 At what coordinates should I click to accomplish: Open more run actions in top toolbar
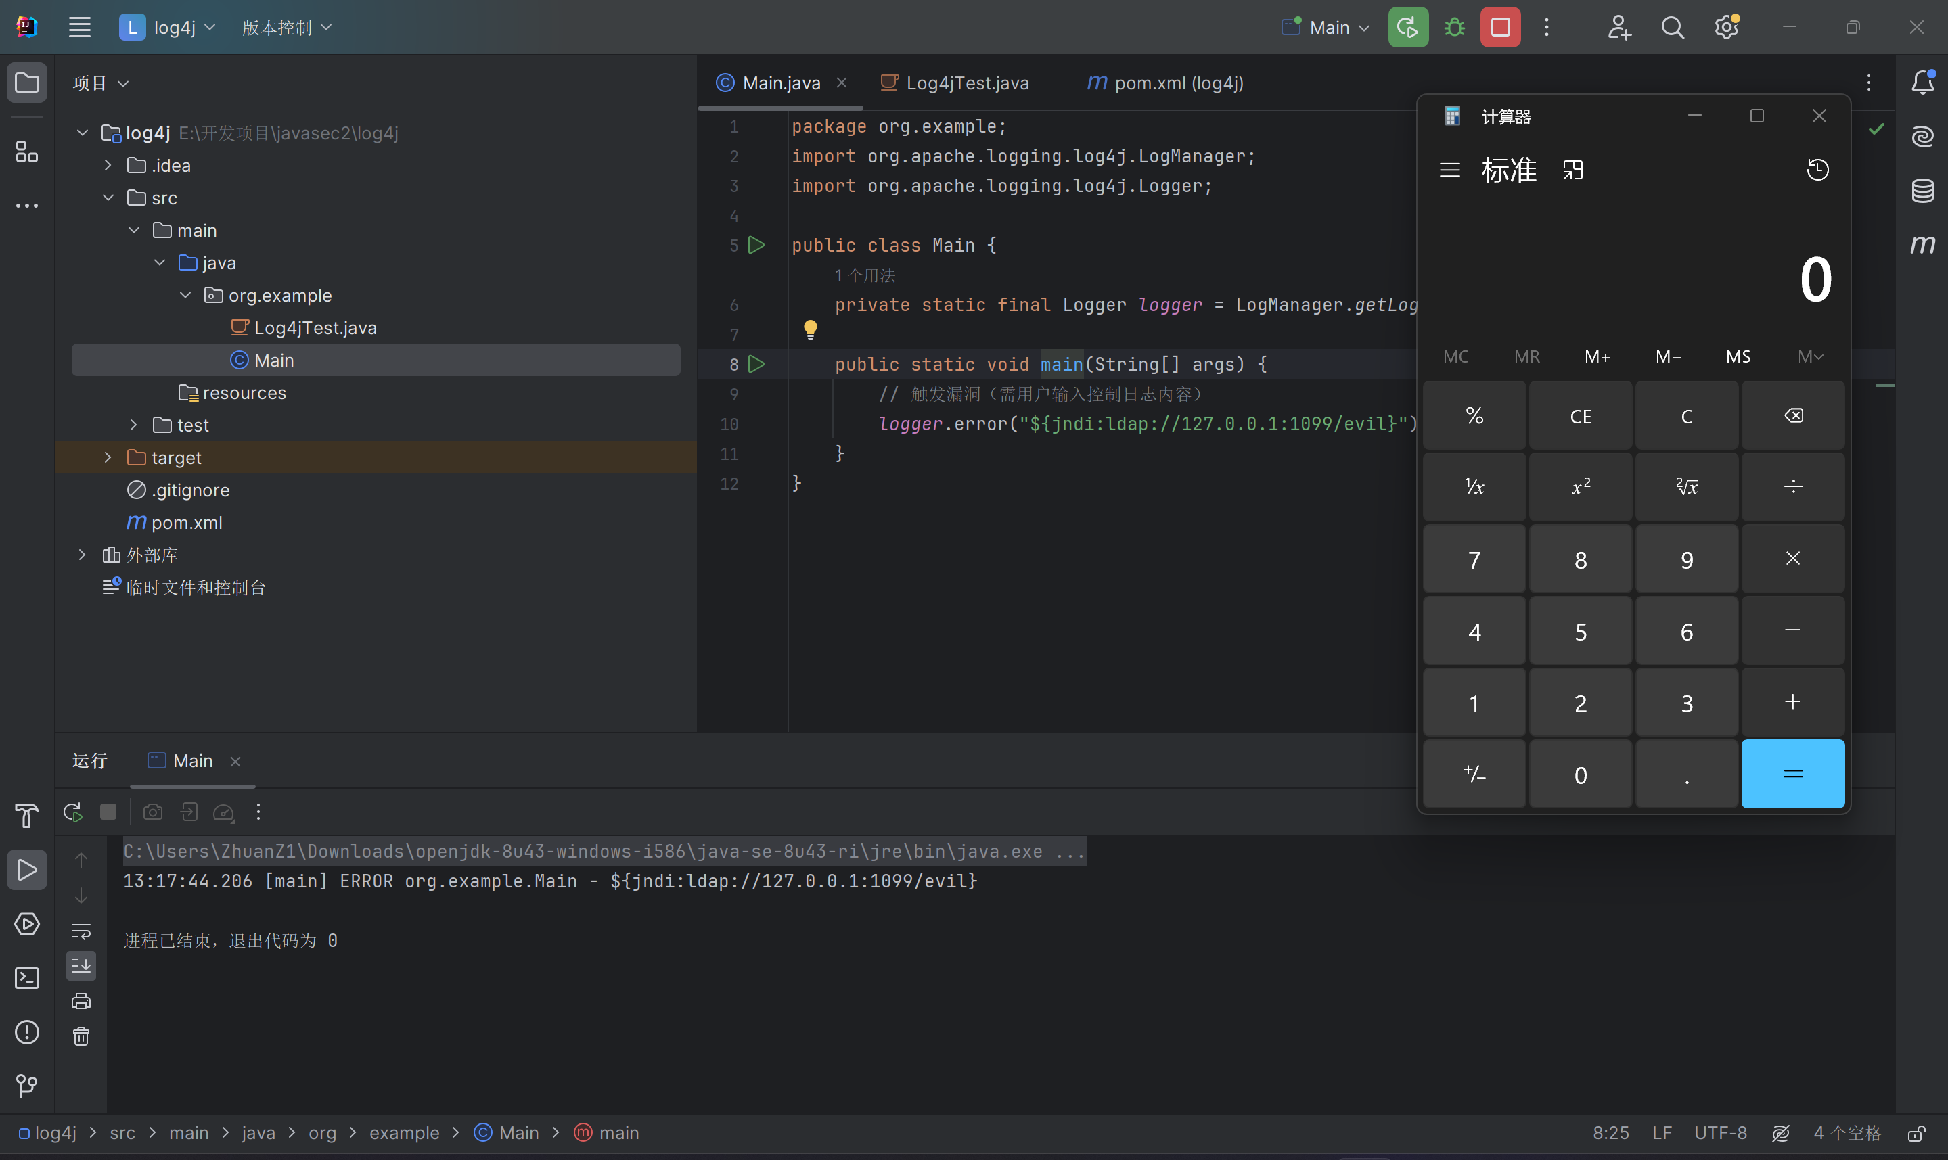pyautogui.click(x=1546, y=27)
